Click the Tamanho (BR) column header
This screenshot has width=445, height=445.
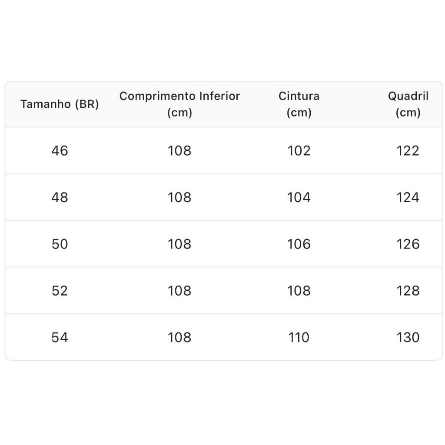(x=60, y=104)
